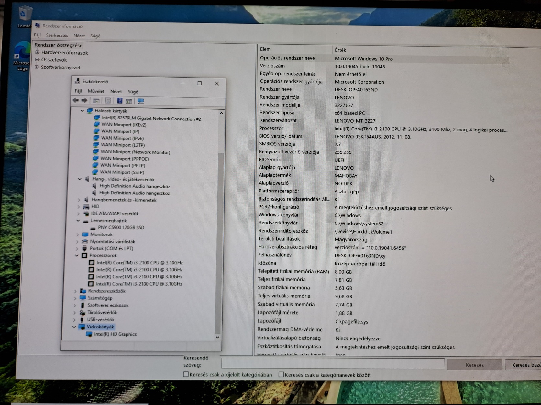Click the Portok (COM és LPT) icon
The width and height of the screenshot is (541, 405).
(x=84, y=248)
